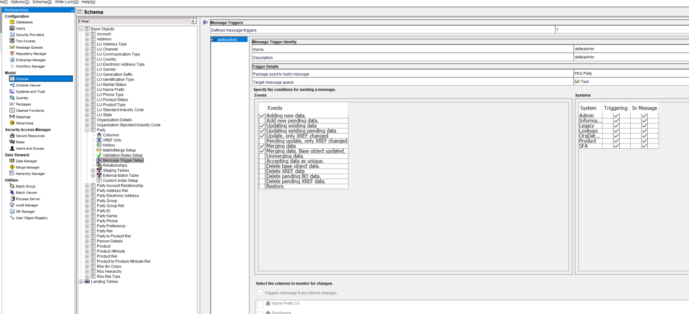Viewport: 689px width, 314px height.
Task: Open the Queries tool icon
Action: pos(12,98)
